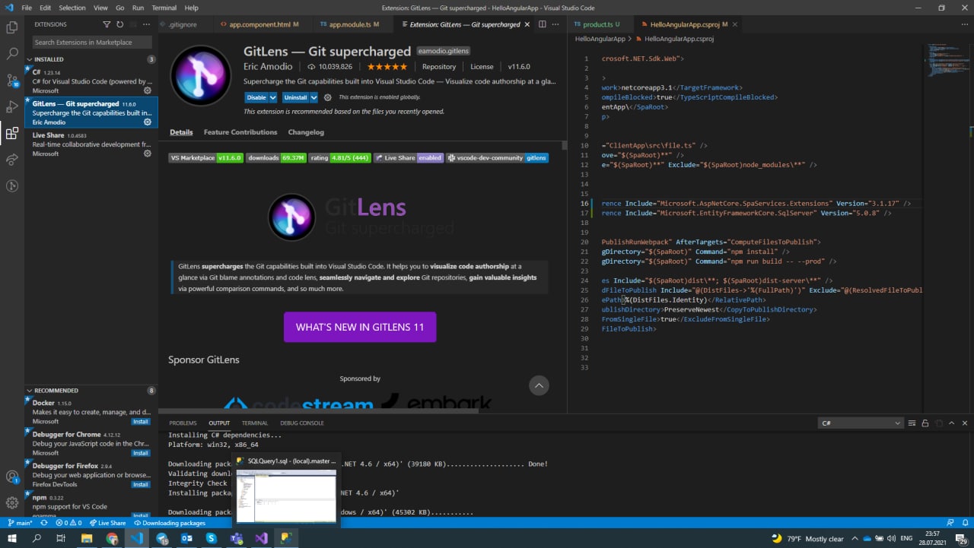
Task: Click the gear beside the Uninstall button
Action: click(x=328, y=97)
